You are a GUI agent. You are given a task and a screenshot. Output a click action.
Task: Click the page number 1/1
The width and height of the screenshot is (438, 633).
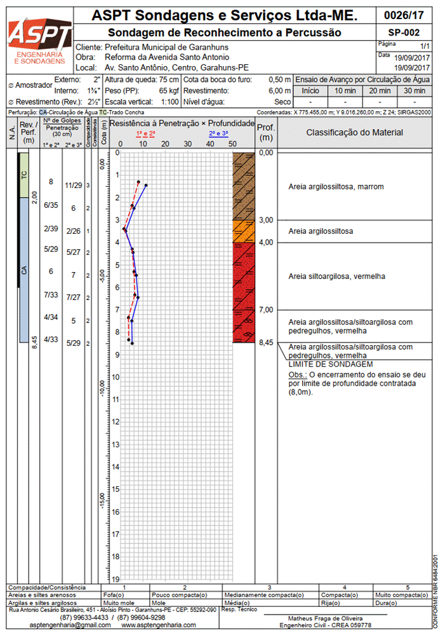[425, 46]
